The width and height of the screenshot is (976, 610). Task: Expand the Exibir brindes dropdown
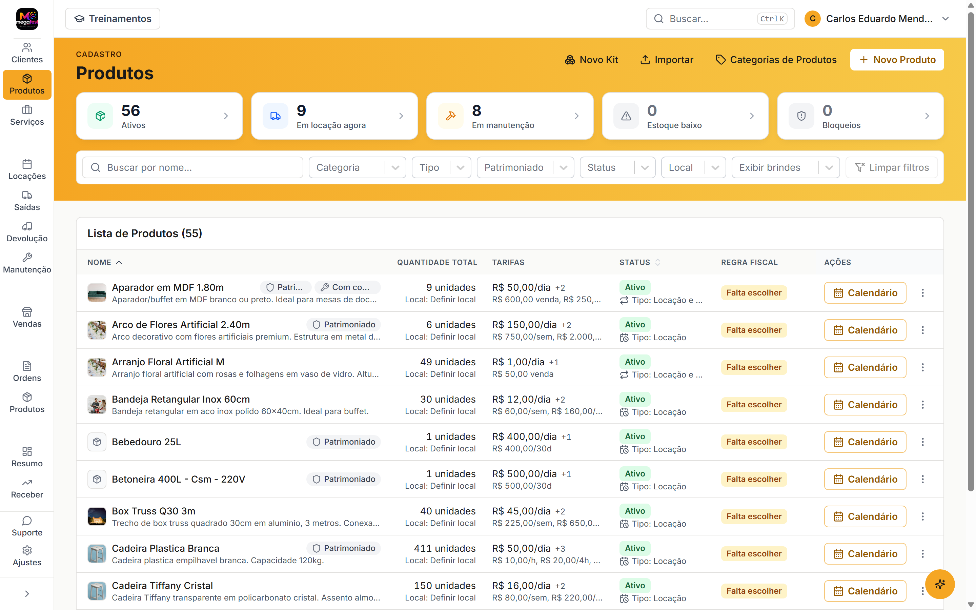tap(786, 167)
